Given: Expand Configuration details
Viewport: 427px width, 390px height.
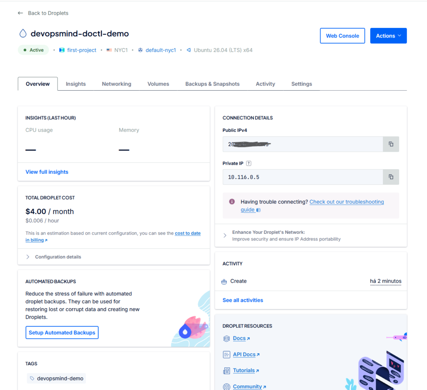Looking at the screenshot, I should pyautogui.click(x=54, y=257).
